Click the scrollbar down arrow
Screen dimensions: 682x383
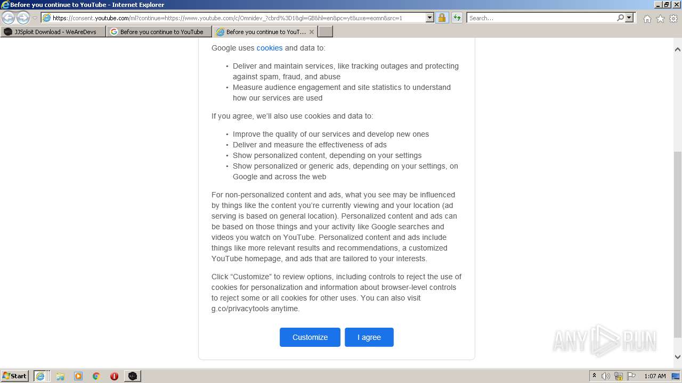click(678, 357)
